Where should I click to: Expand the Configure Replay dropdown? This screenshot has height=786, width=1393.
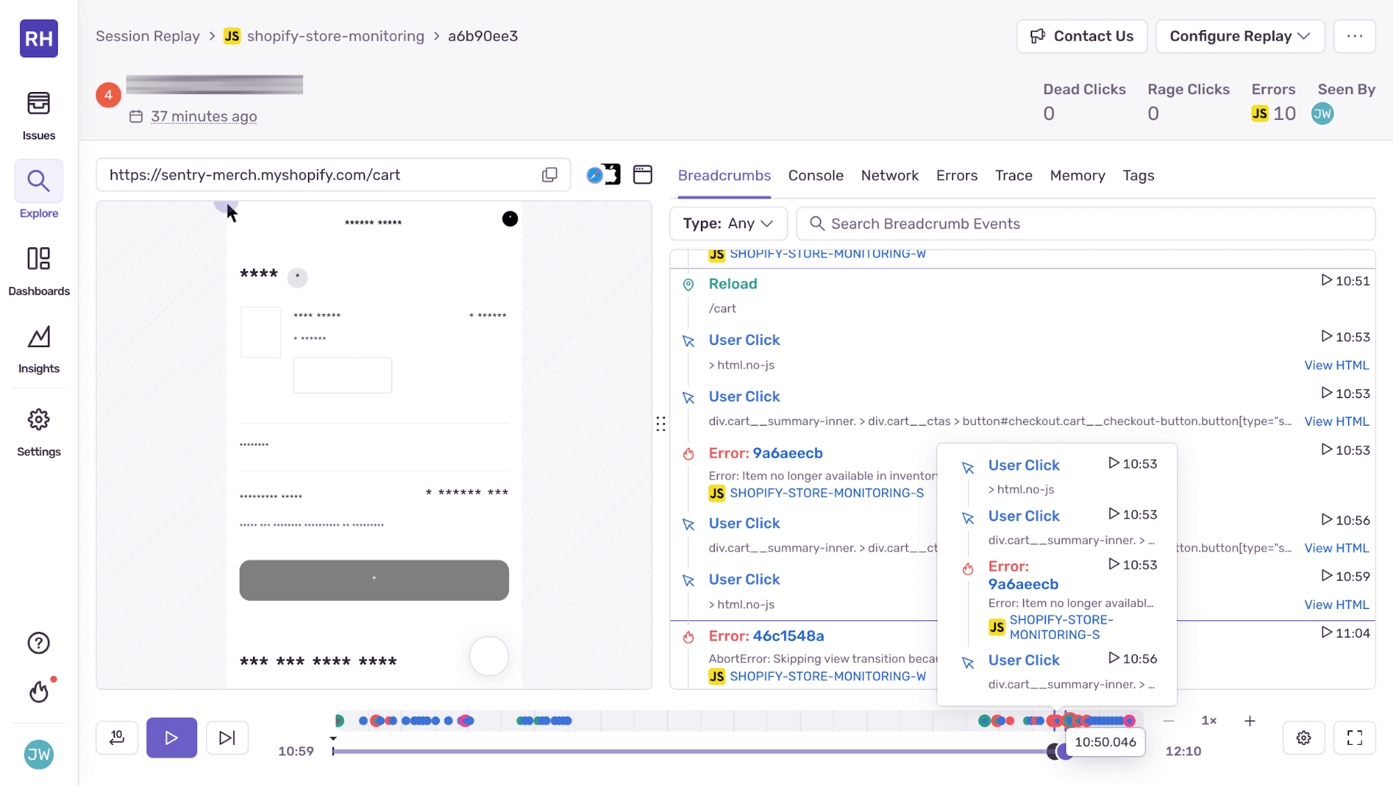[1240, 36]
